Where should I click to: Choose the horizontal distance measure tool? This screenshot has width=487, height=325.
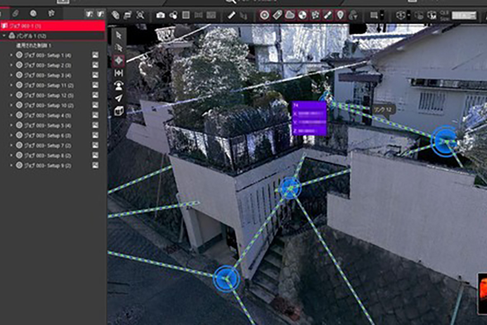(x=118, y=73)
